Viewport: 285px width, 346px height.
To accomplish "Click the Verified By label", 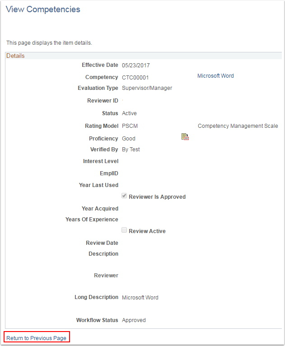I will [104, 150].
